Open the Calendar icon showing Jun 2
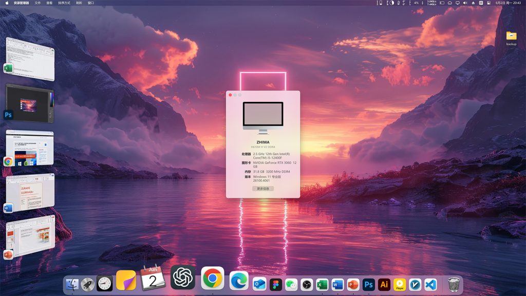The width and height of the screenshot is (526, 296). pyautogui.click(x=153, y=278)
